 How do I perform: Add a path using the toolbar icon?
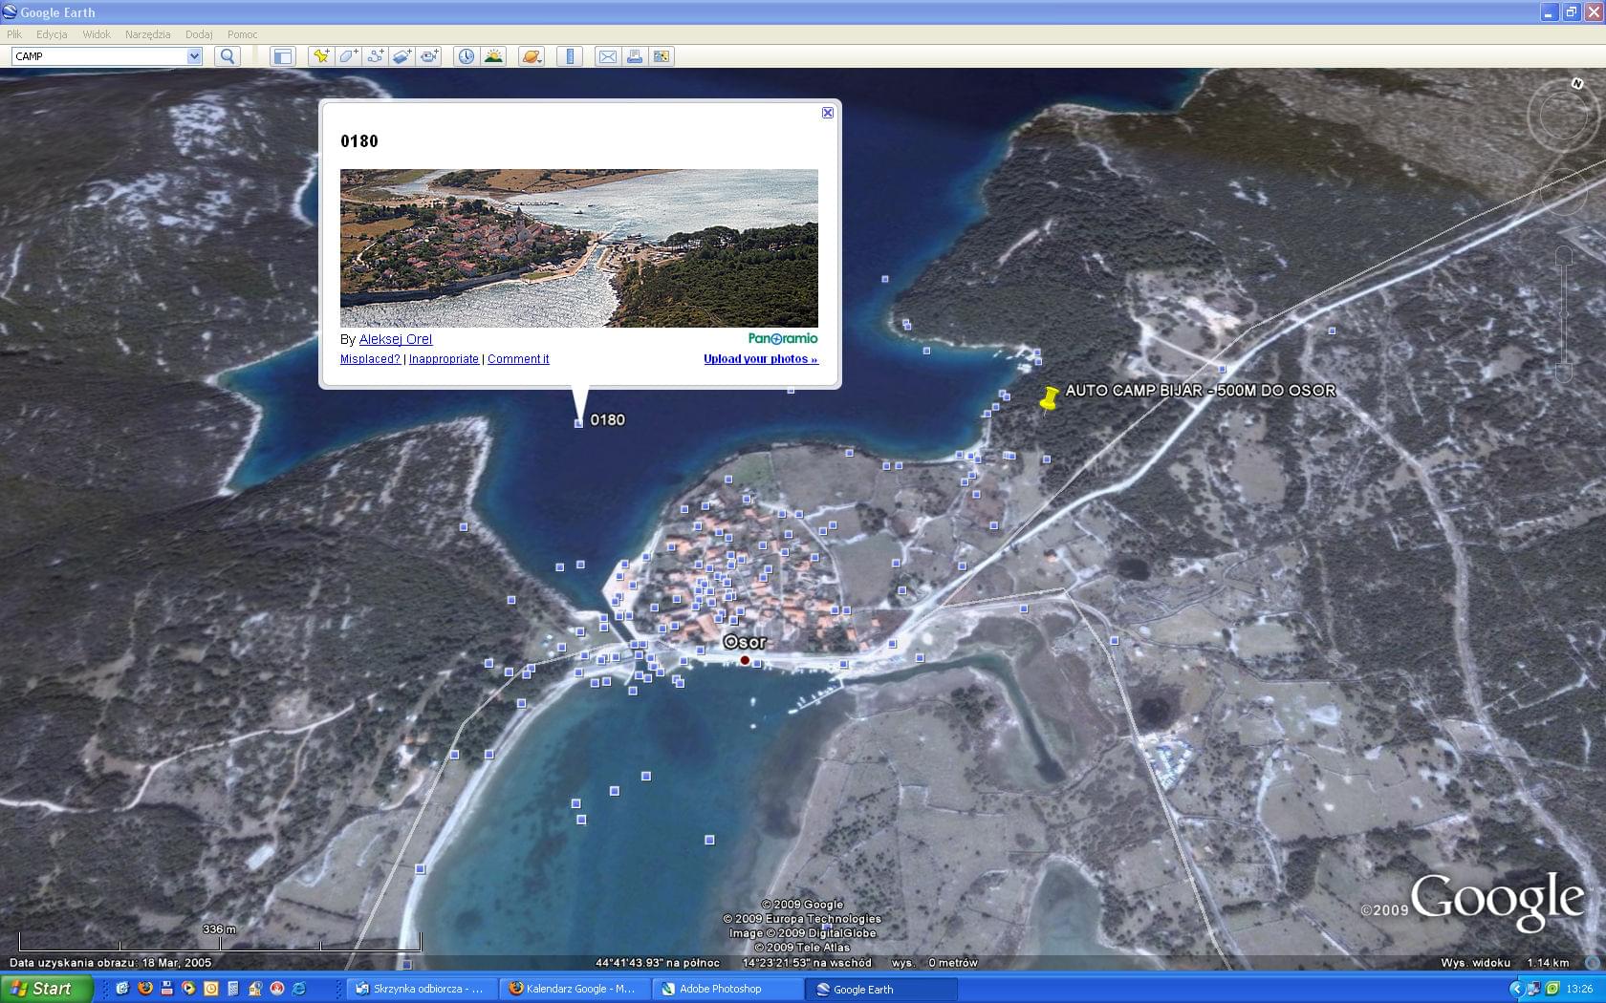tap(375, 56)
